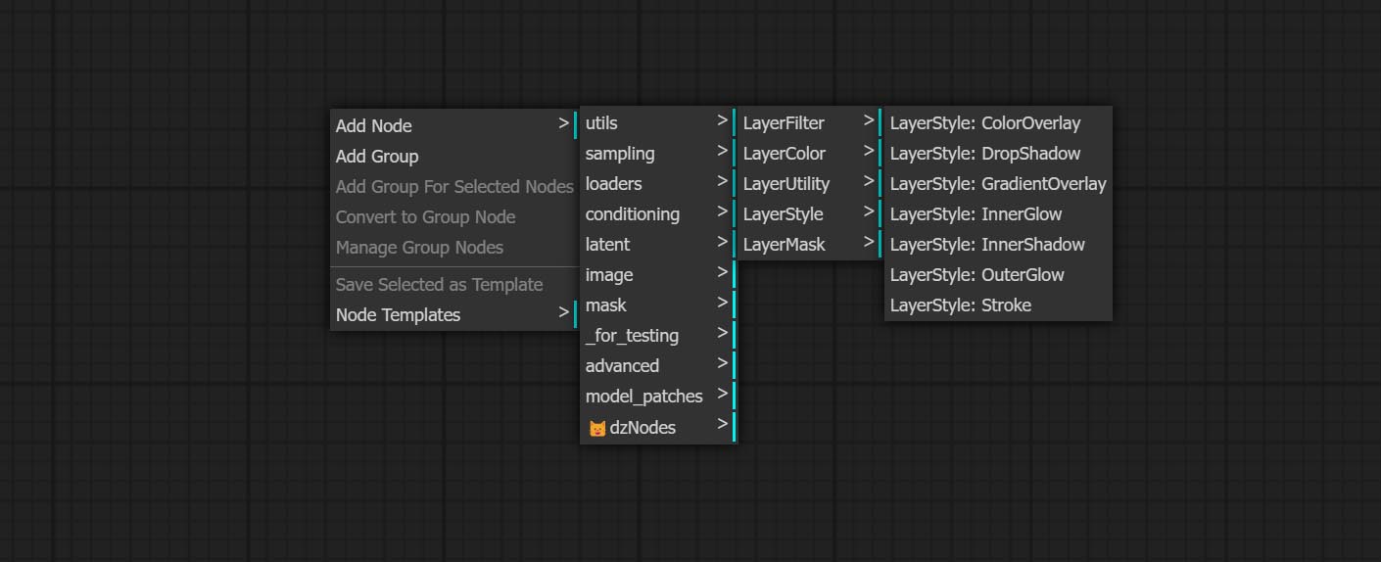Open the LayerFilter submenu
This screenshot has height=562, width=1381.
(784, 123)
